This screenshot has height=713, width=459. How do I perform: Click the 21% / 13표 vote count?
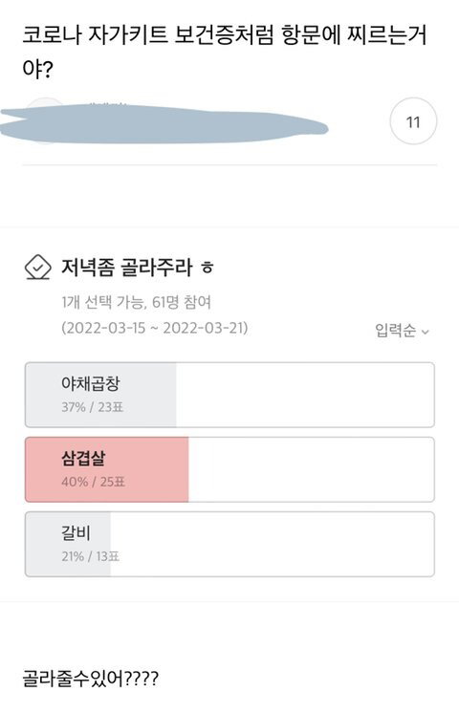click(91, 556)
